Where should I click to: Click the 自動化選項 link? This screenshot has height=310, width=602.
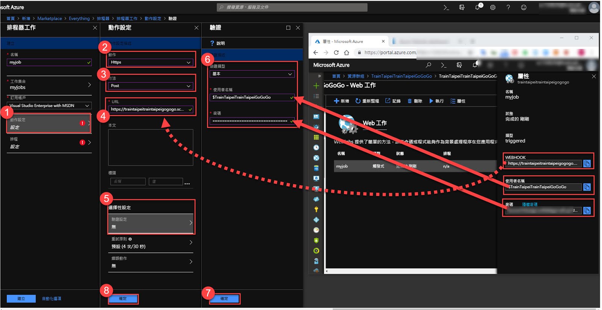pyautogui.click(x=52, y=299)
